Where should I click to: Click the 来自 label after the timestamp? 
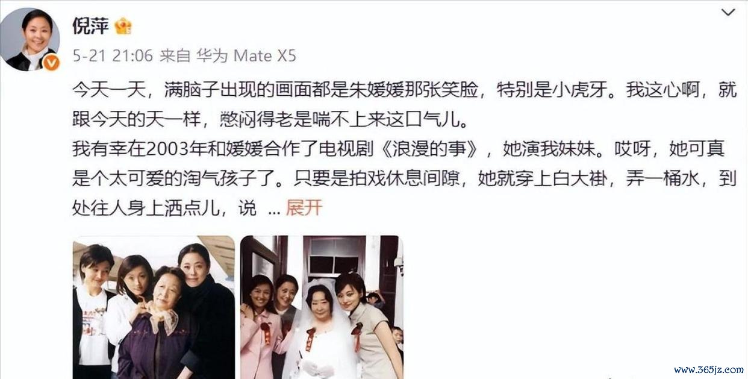(x=175, y=56)
